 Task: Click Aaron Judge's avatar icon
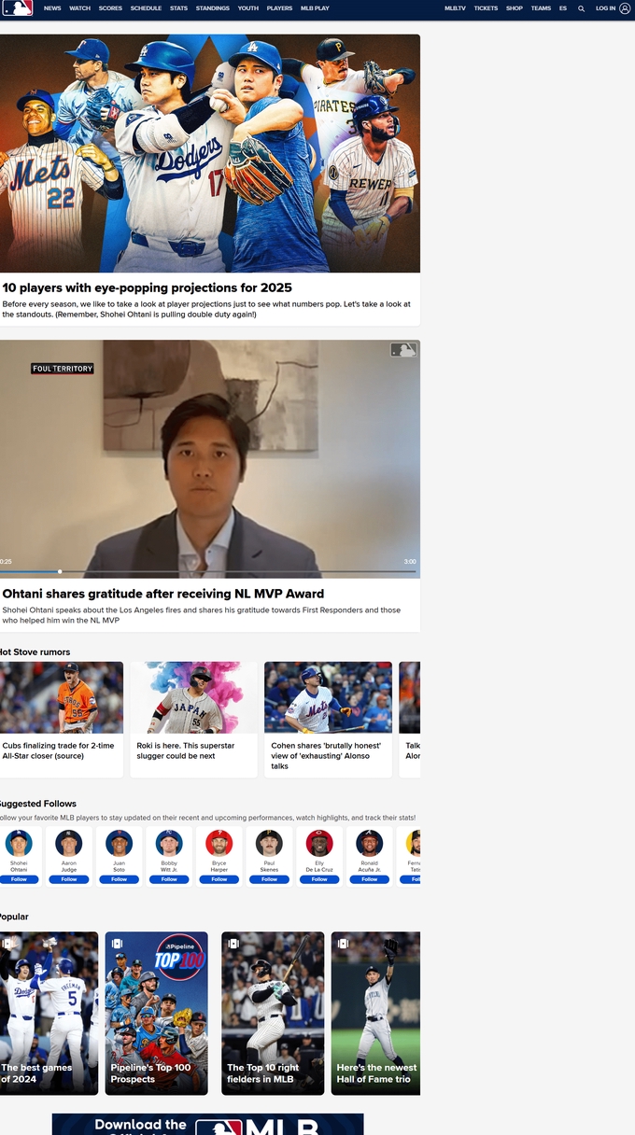click(69, 843)
